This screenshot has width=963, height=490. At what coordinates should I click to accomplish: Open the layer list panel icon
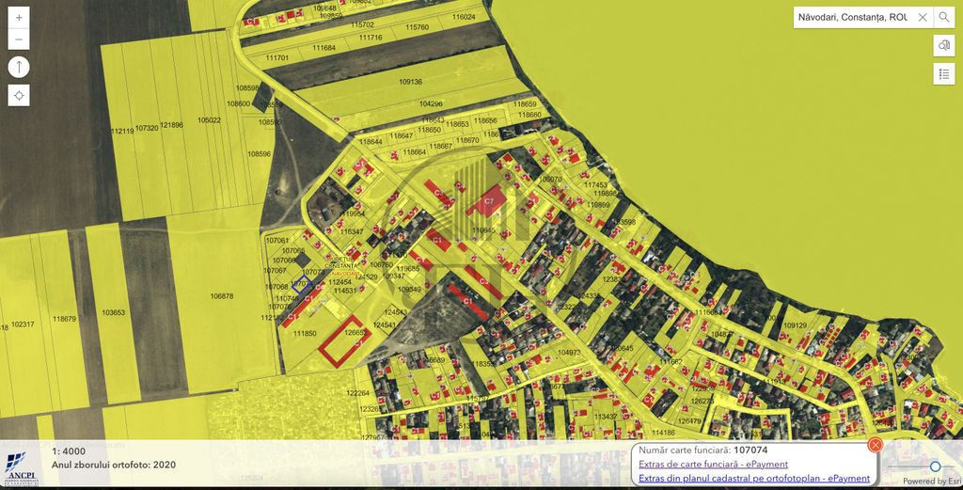pos(943,74)
